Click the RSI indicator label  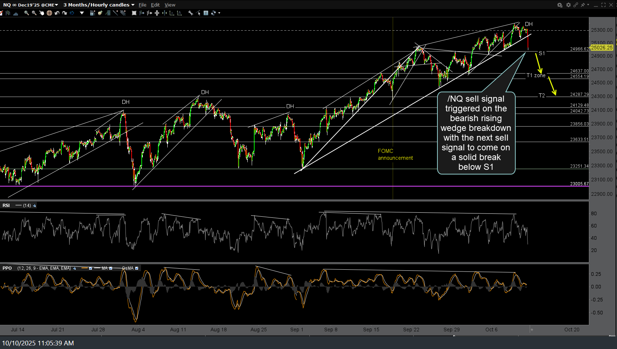(x=6, y=206)
